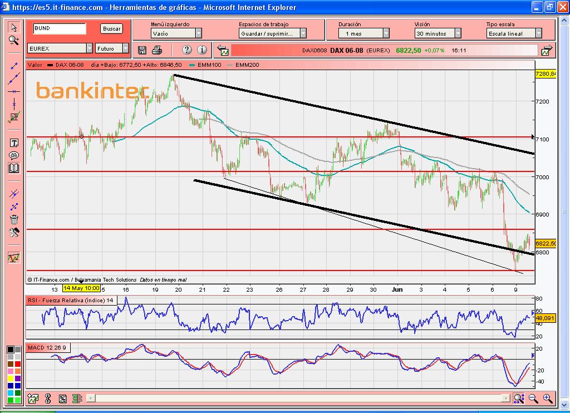Click the MACD 12 26 9 indicator label
570x413 pixels.
pos(47,348)
